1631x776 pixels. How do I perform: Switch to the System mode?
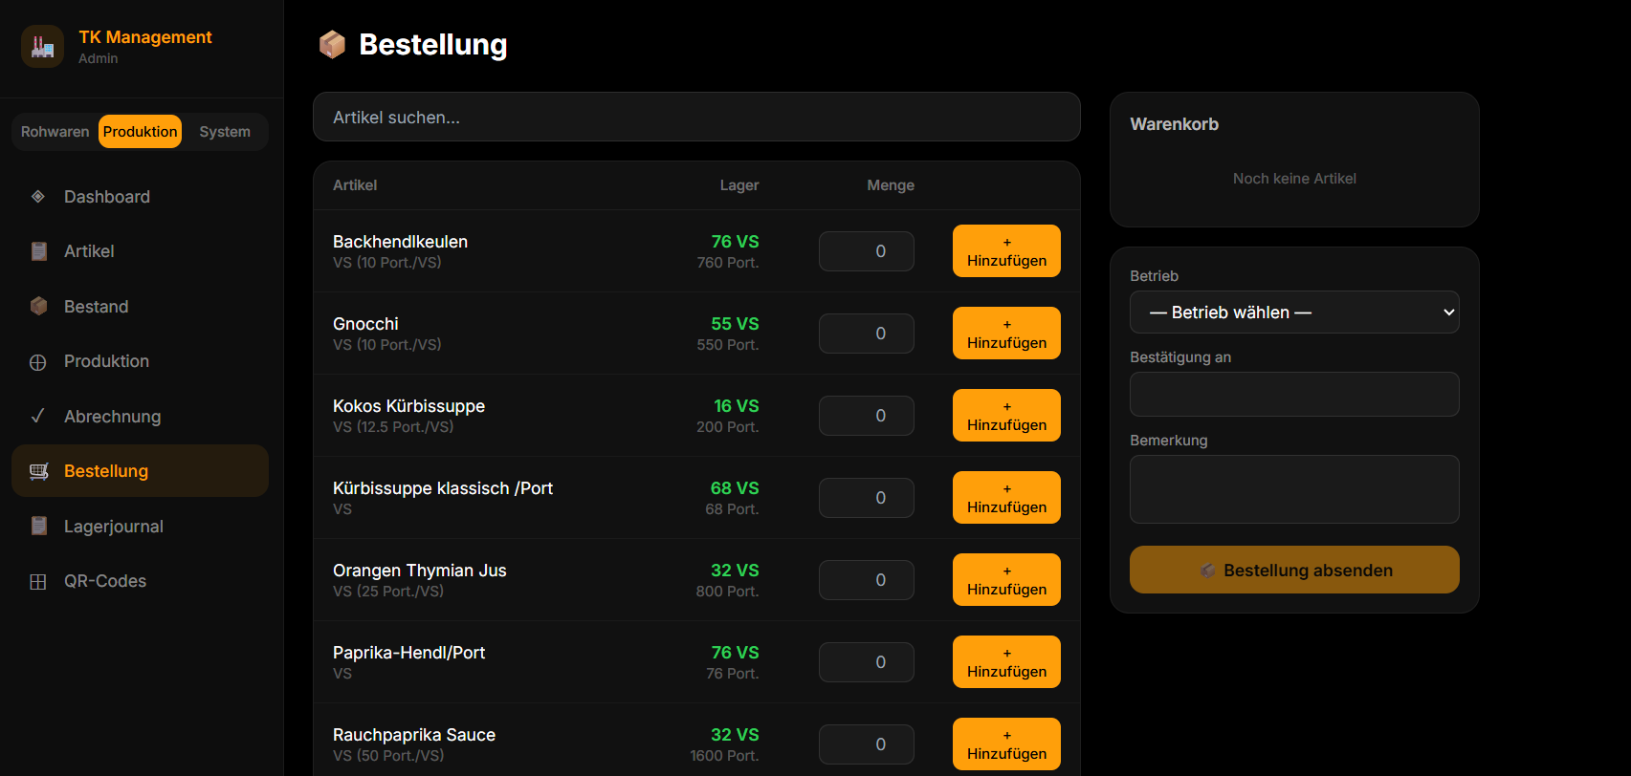point(224,131)
